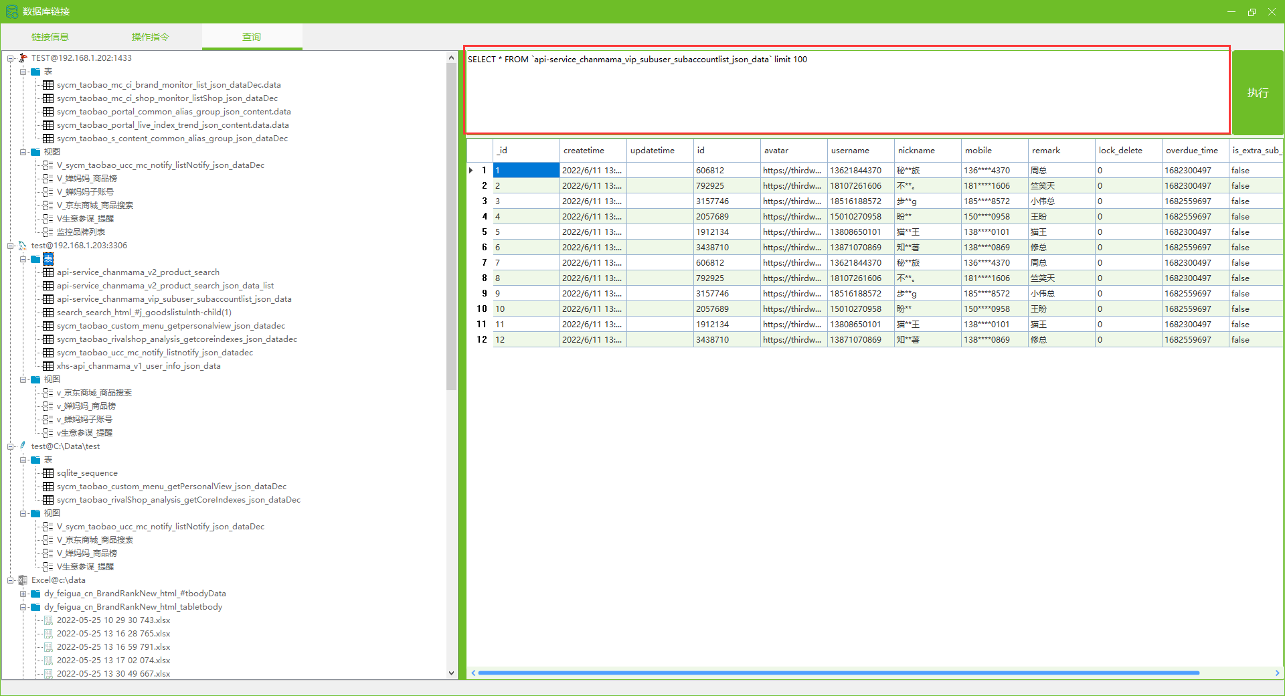Click the overdue_time column header
The width and height of the screenshot is (1285, 696).
[x=1195, y=151]
